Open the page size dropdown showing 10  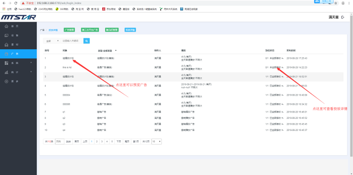[156, 141]
